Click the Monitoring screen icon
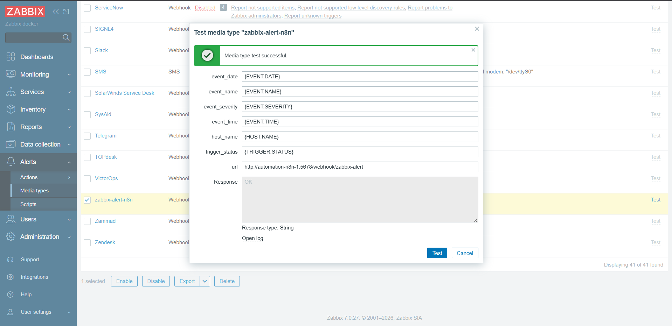Image resolution: width=672 pixels, height=326 pixels. coord(11,74)
